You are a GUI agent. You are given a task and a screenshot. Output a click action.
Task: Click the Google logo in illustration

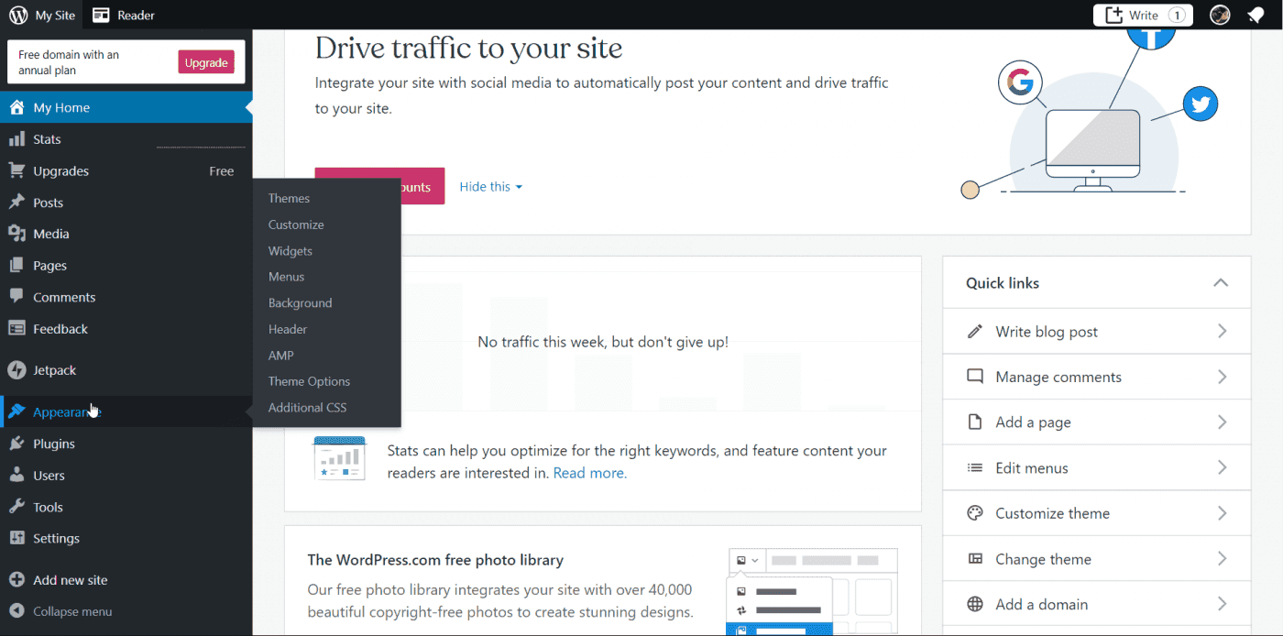coord(1020,83)
